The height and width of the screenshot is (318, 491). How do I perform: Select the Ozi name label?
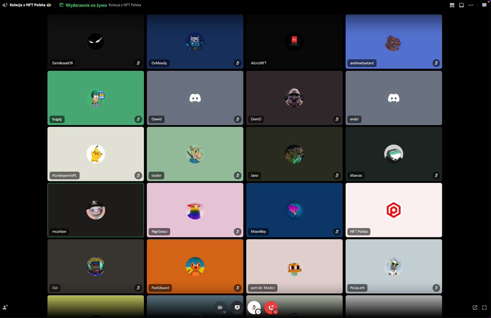tap(55, 288)
